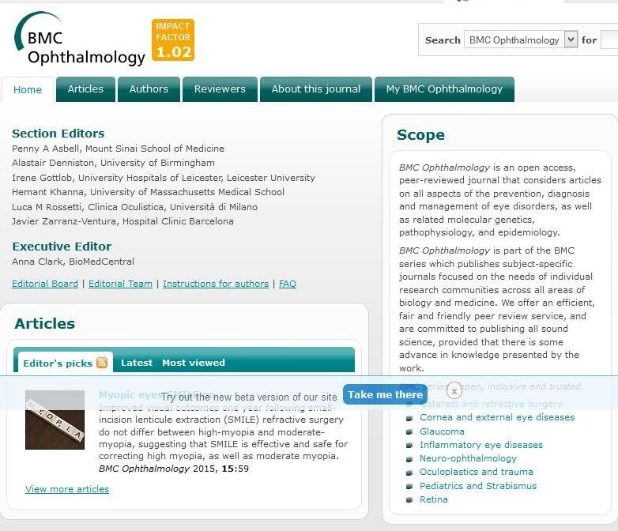Open Pediatrics and Strabismus section
Viewport: 618px width, 531px height.
478,486
